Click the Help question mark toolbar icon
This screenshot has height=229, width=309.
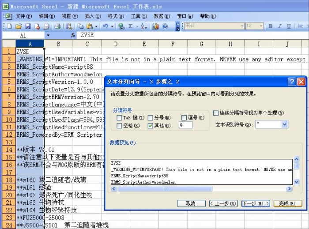tap(165, 26)
